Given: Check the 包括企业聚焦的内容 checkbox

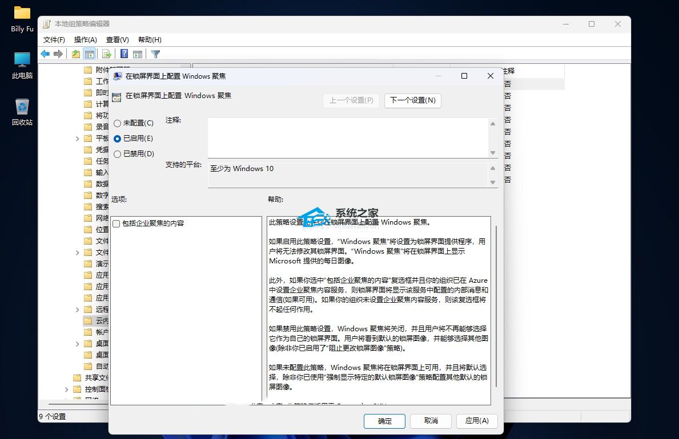Looking at the screenshot, I should coord(116,223).
